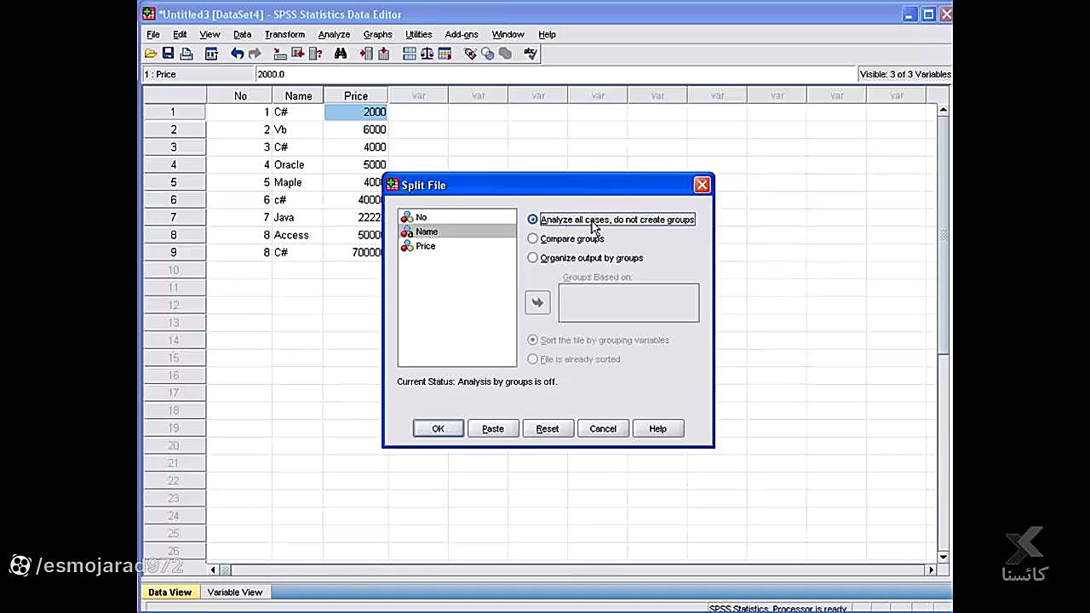Click the 'Maple' cell in Name column

[x=298, y=182]
